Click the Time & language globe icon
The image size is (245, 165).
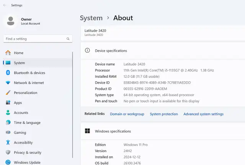pyautogui.click(x=8, y=123)
